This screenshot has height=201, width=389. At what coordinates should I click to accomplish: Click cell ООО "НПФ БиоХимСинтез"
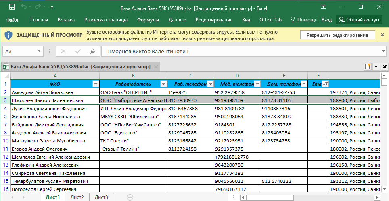[133, 125]
